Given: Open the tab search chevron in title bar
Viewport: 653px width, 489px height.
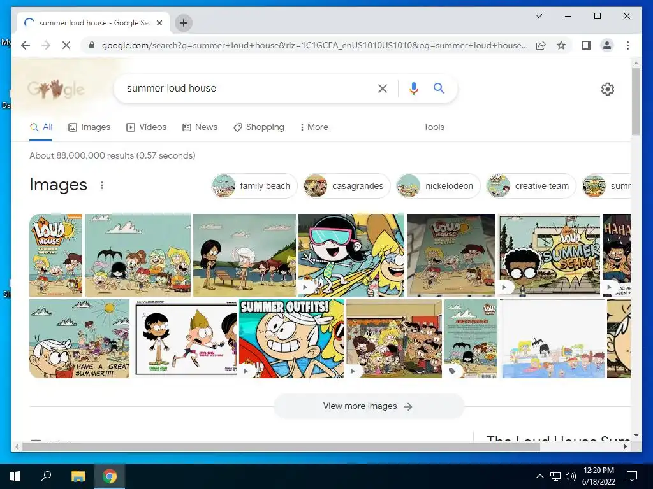Looking at the screenshot, I should pyautogui.click(x=538, y=16).
